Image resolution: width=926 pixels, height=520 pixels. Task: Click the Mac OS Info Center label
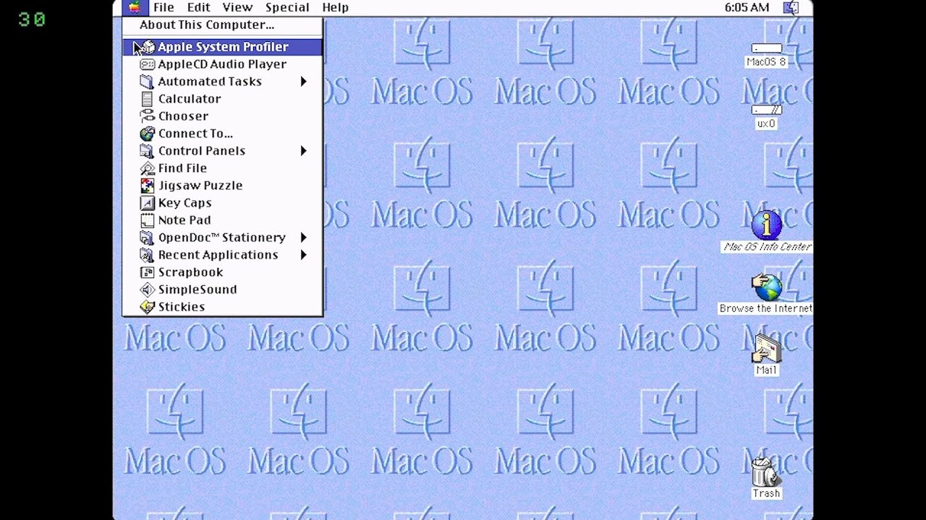[x=767, y=247]
